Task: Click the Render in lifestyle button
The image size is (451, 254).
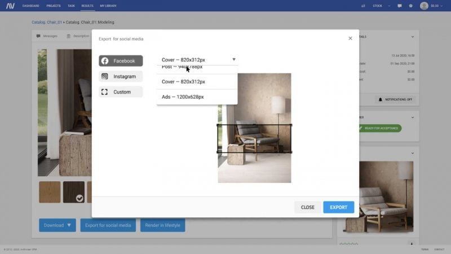Action: (x=162, y=225)
